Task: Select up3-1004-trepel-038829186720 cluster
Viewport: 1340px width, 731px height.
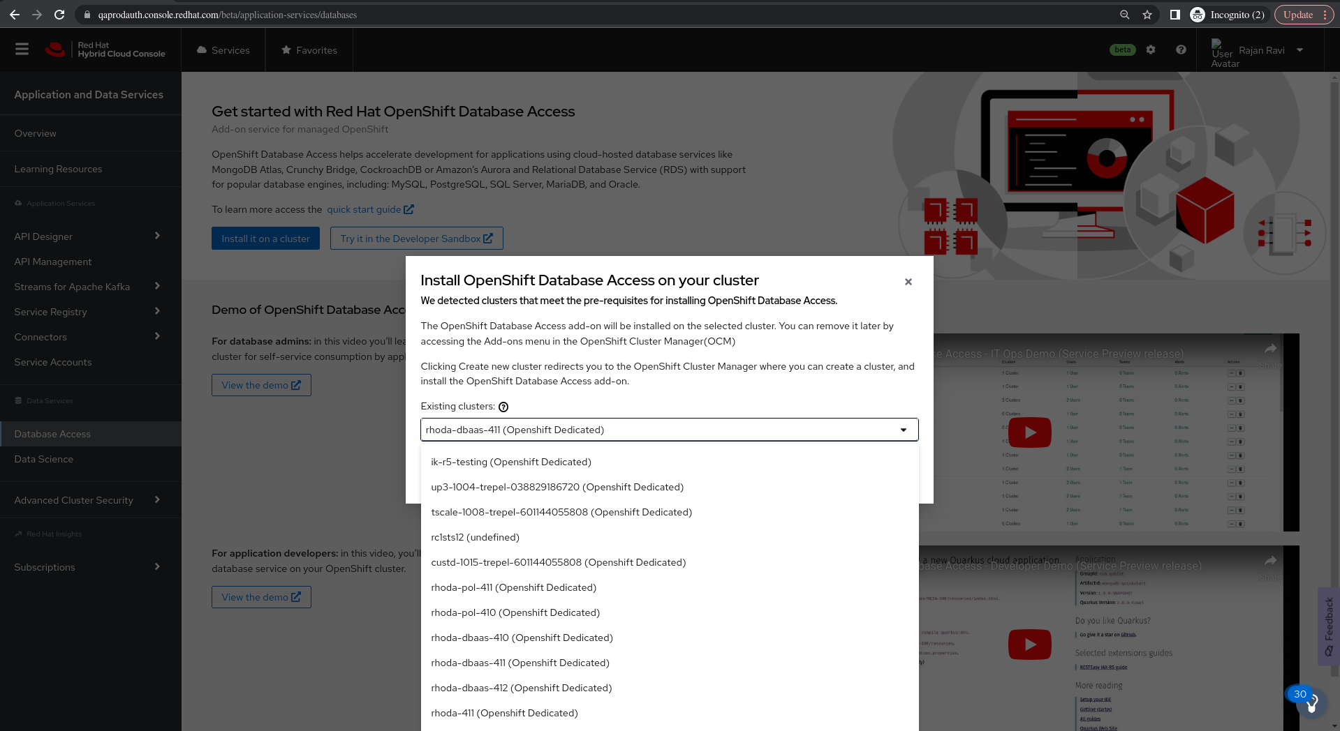Action: pyautogui.click(x=669, y=487)
